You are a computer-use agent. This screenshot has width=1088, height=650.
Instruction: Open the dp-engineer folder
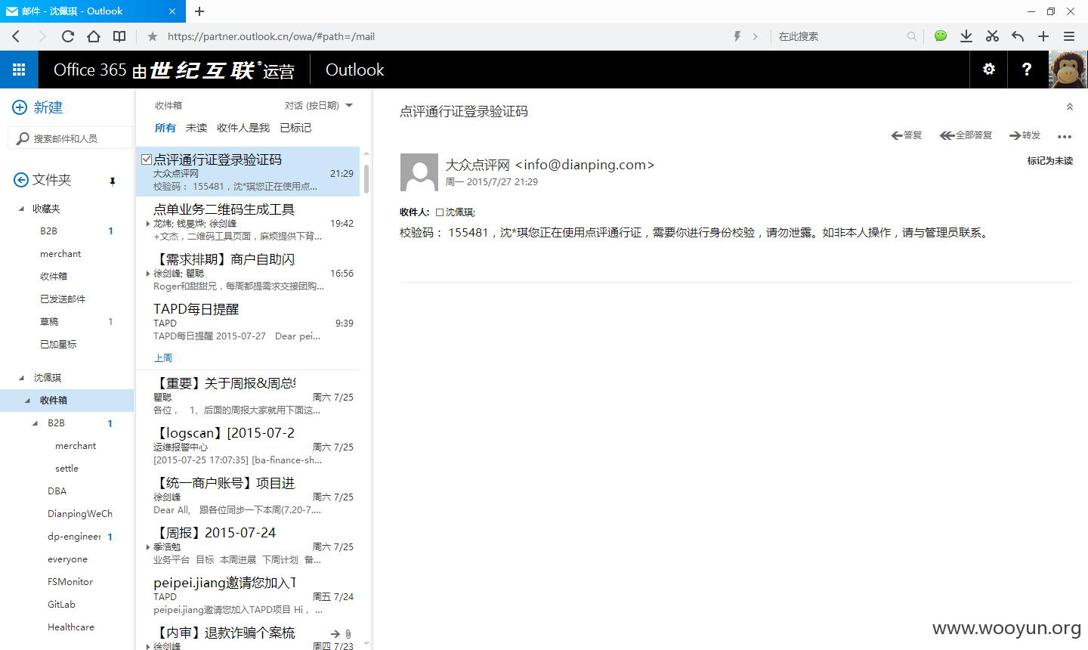[x=74, y=537]
